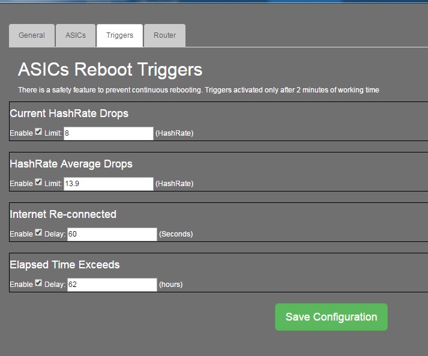Click the HashRate Average limit field showing 13.9

pos(109,184)
